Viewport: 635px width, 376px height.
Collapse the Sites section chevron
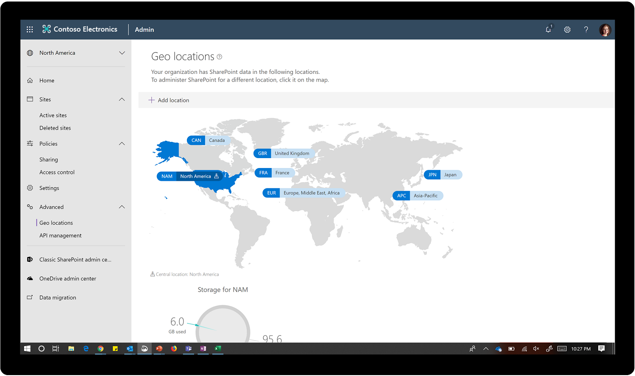click(122, 99)
